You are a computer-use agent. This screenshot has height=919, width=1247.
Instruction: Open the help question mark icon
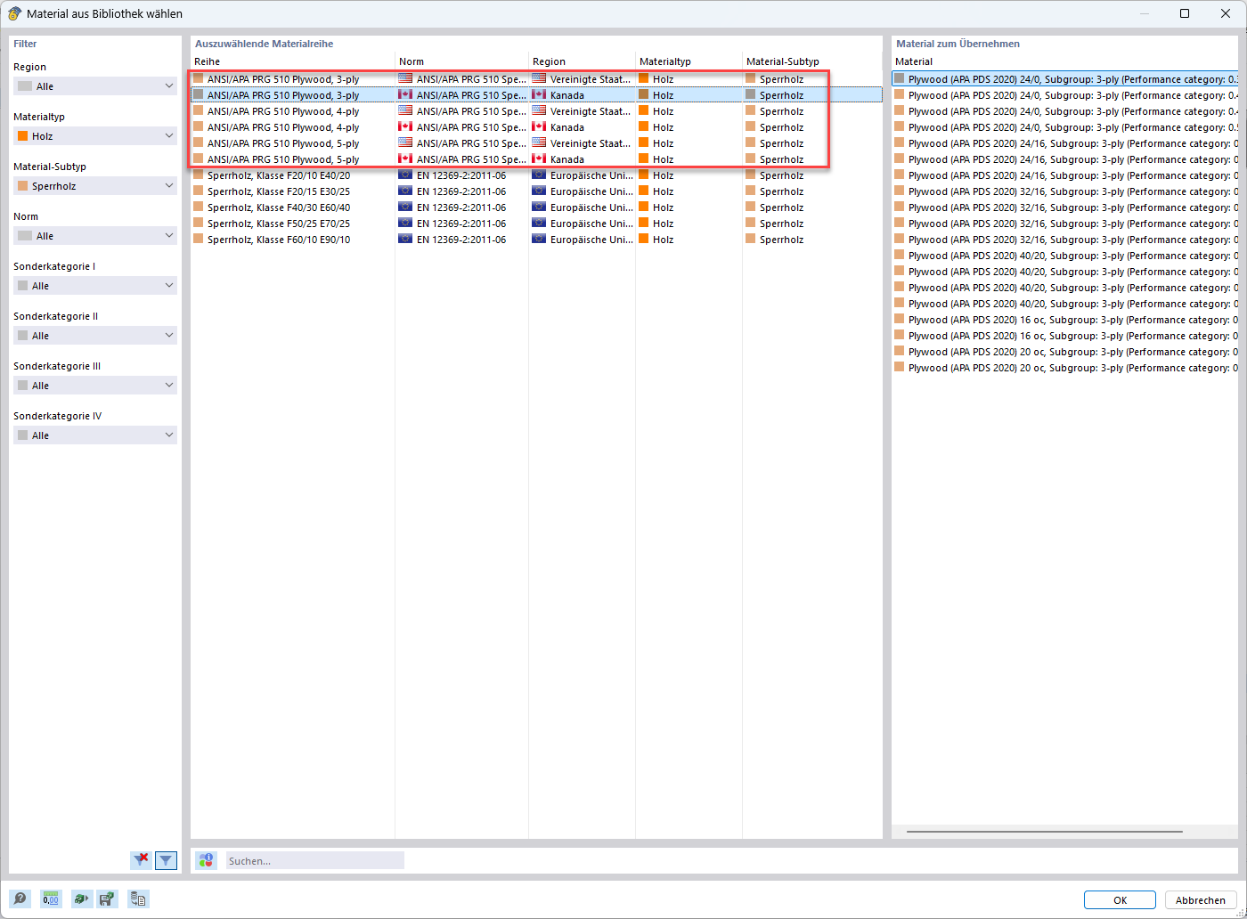tap(20, 899)
